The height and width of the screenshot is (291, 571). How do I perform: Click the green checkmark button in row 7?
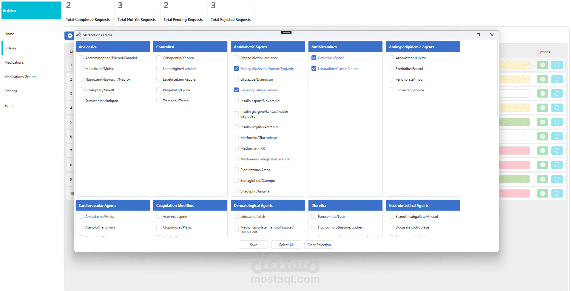pyautogui.click(x=542, y=151)
